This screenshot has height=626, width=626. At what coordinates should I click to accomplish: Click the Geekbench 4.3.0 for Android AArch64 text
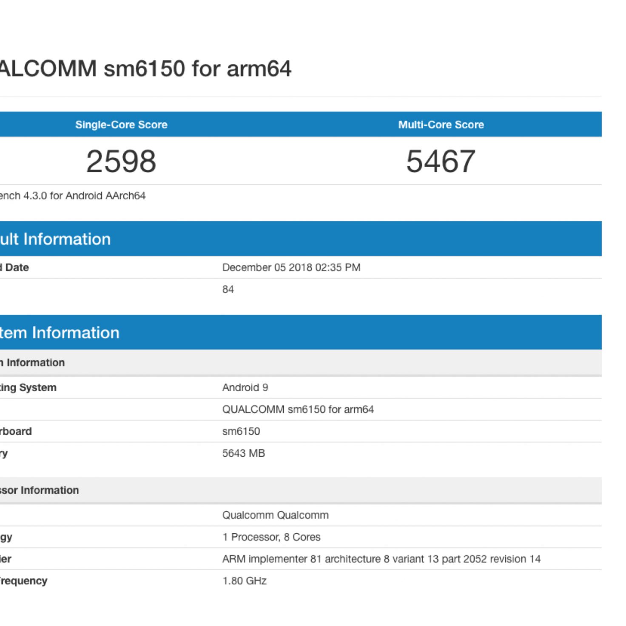(x=72, y=196)
